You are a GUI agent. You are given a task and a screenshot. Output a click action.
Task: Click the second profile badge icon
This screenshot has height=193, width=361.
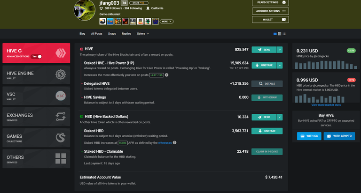tap(110, 22)
